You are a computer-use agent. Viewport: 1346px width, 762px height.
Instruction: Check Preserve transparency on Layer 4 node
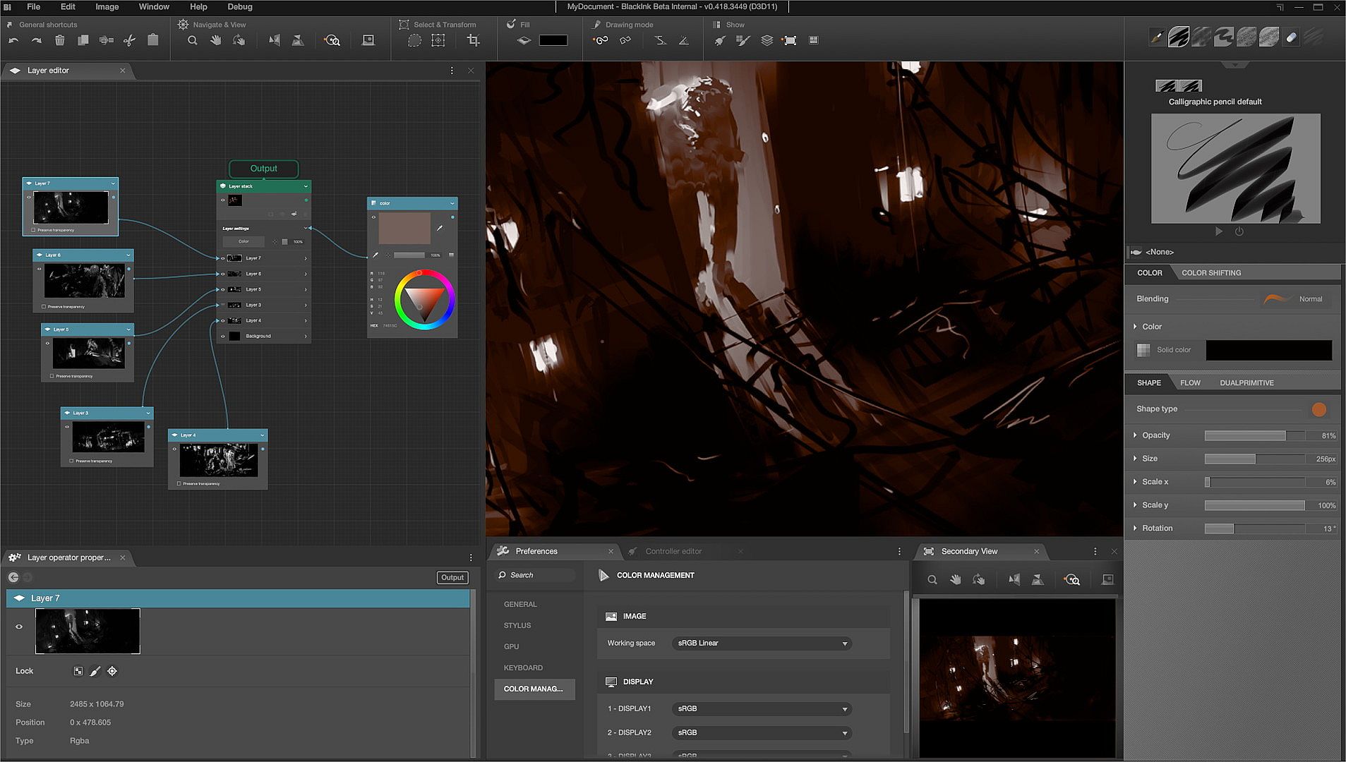click(x=179, y=484)
